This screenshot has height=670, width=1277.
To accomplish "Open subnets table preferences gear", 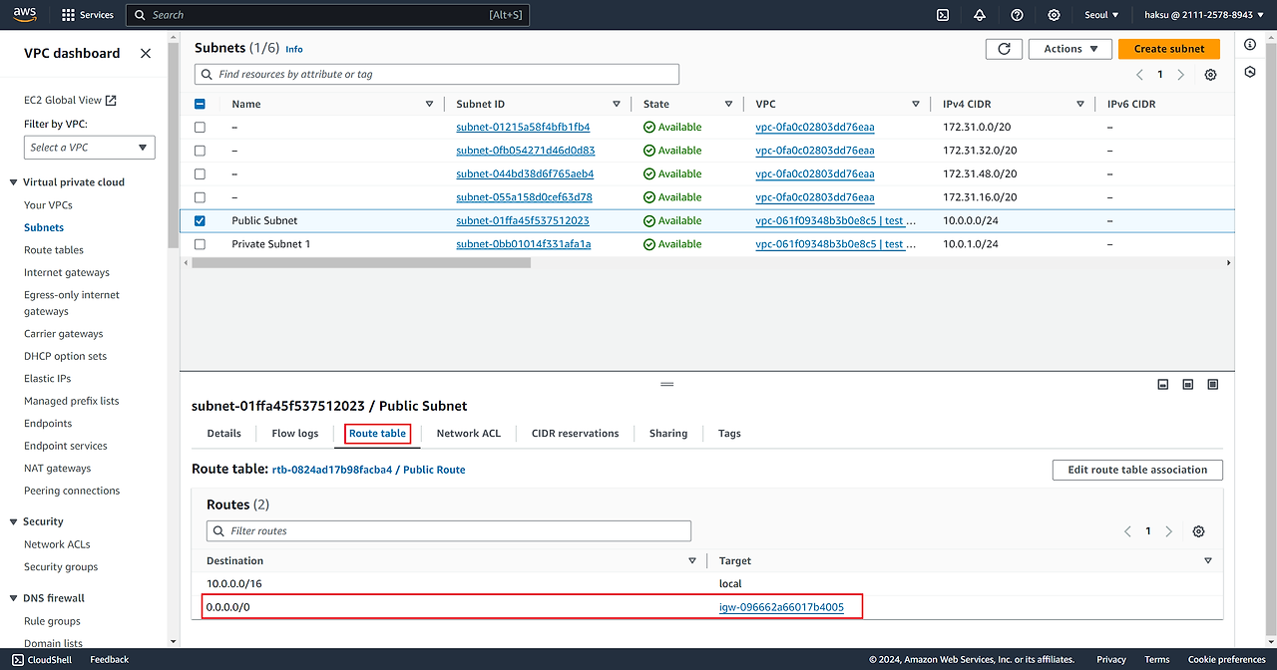I will (1210, 75).
